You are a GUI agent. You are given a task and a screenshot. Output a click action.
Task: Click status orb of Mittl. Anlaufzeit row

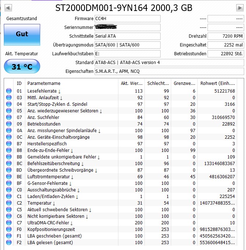pos(9,97)
